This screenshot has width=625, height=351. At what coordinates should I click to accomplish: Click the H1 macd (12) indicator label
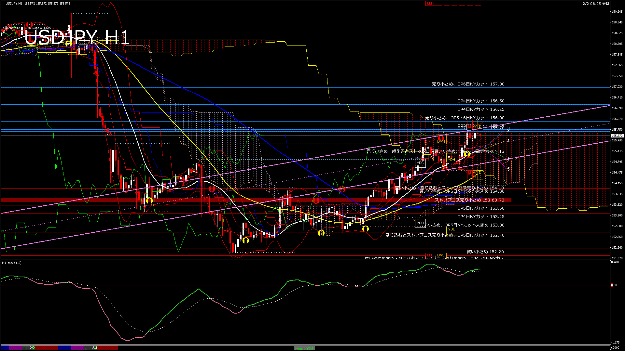pyautogui.click(x=12, y=263)
